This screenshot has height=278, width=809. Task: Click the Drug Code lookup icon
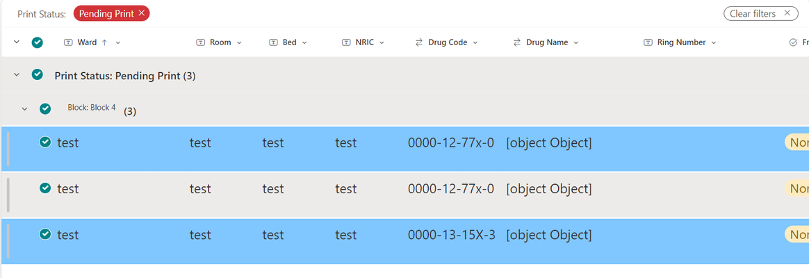point(419,42)
